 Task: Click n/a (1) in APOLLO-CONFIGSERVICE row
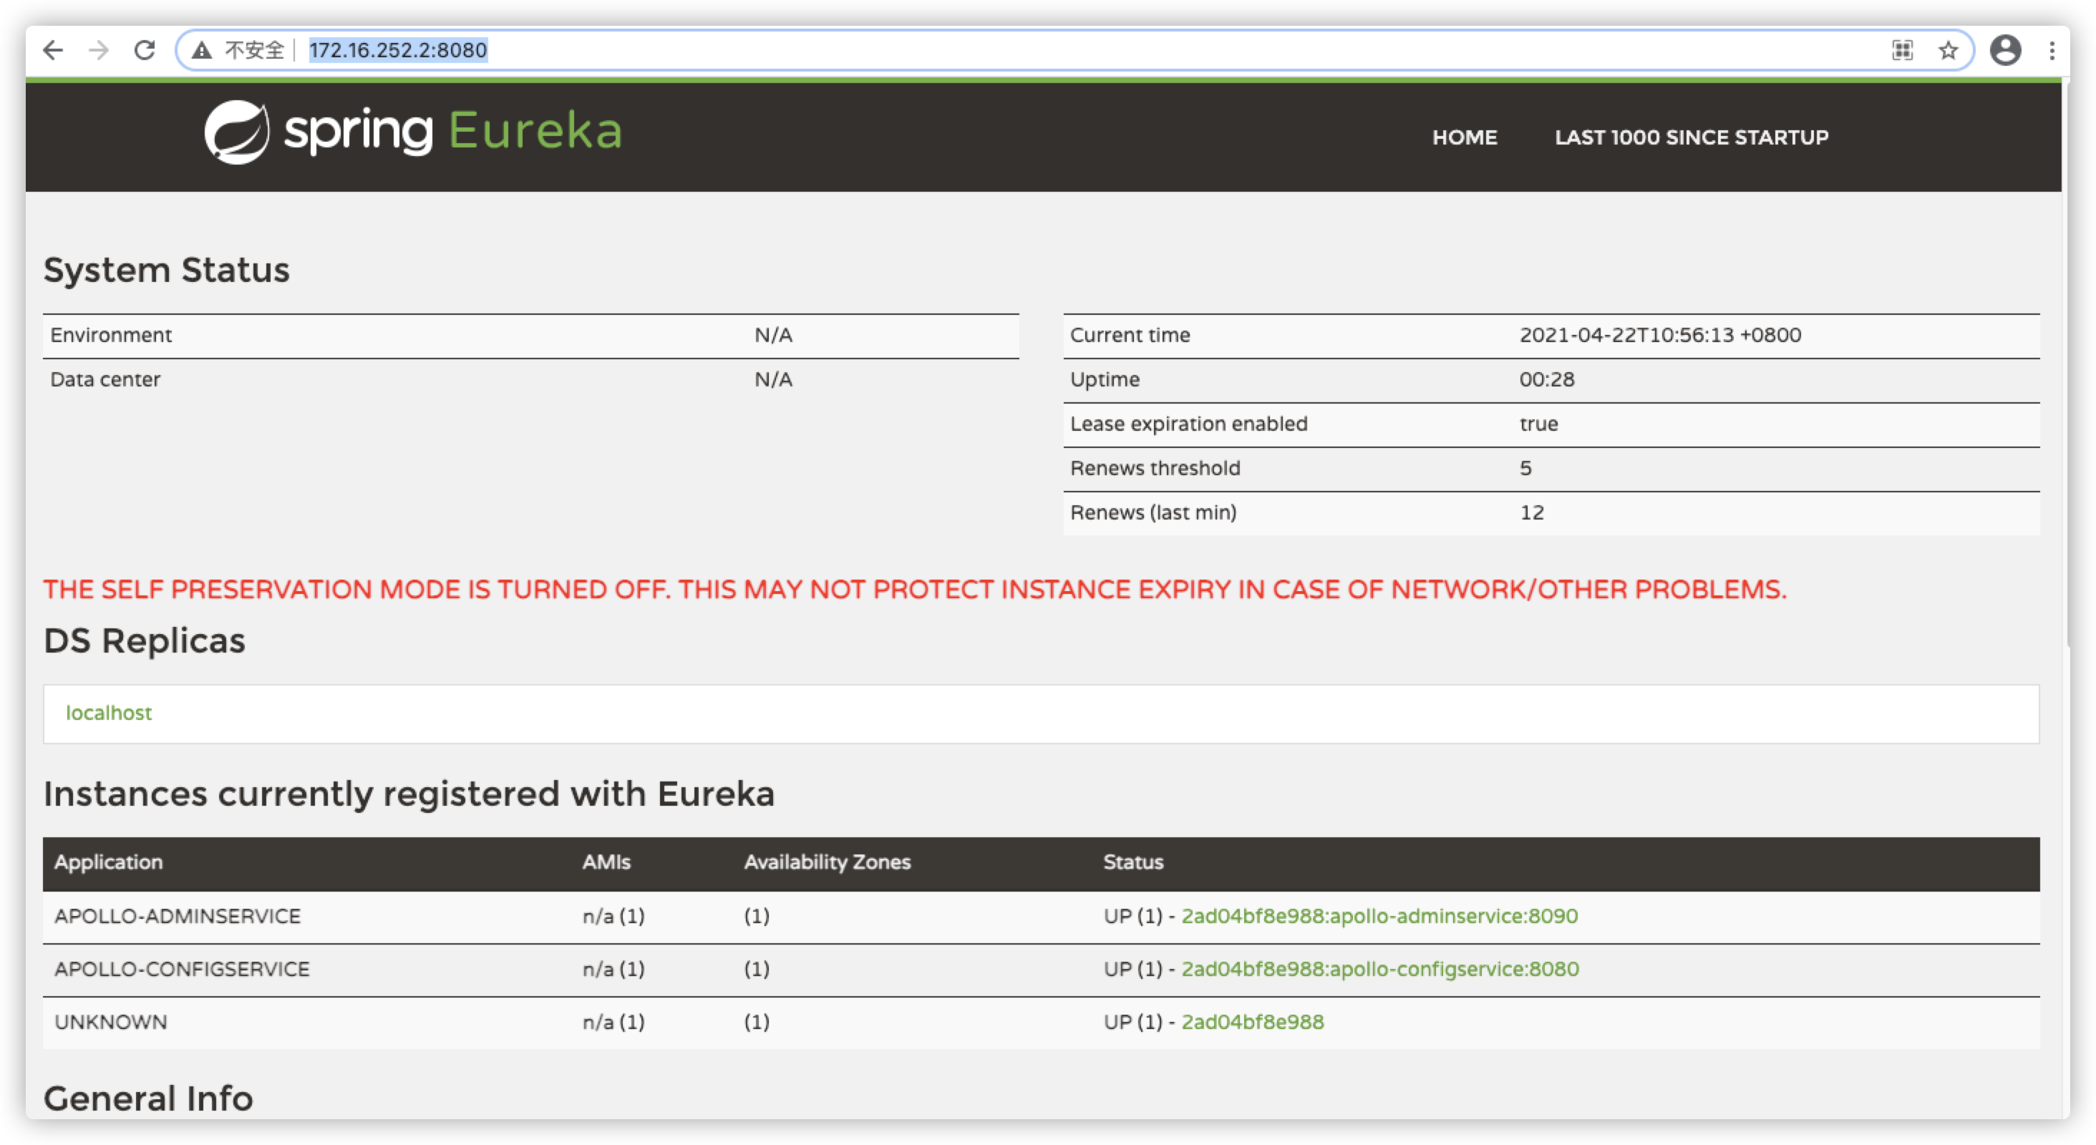(613, 970)
